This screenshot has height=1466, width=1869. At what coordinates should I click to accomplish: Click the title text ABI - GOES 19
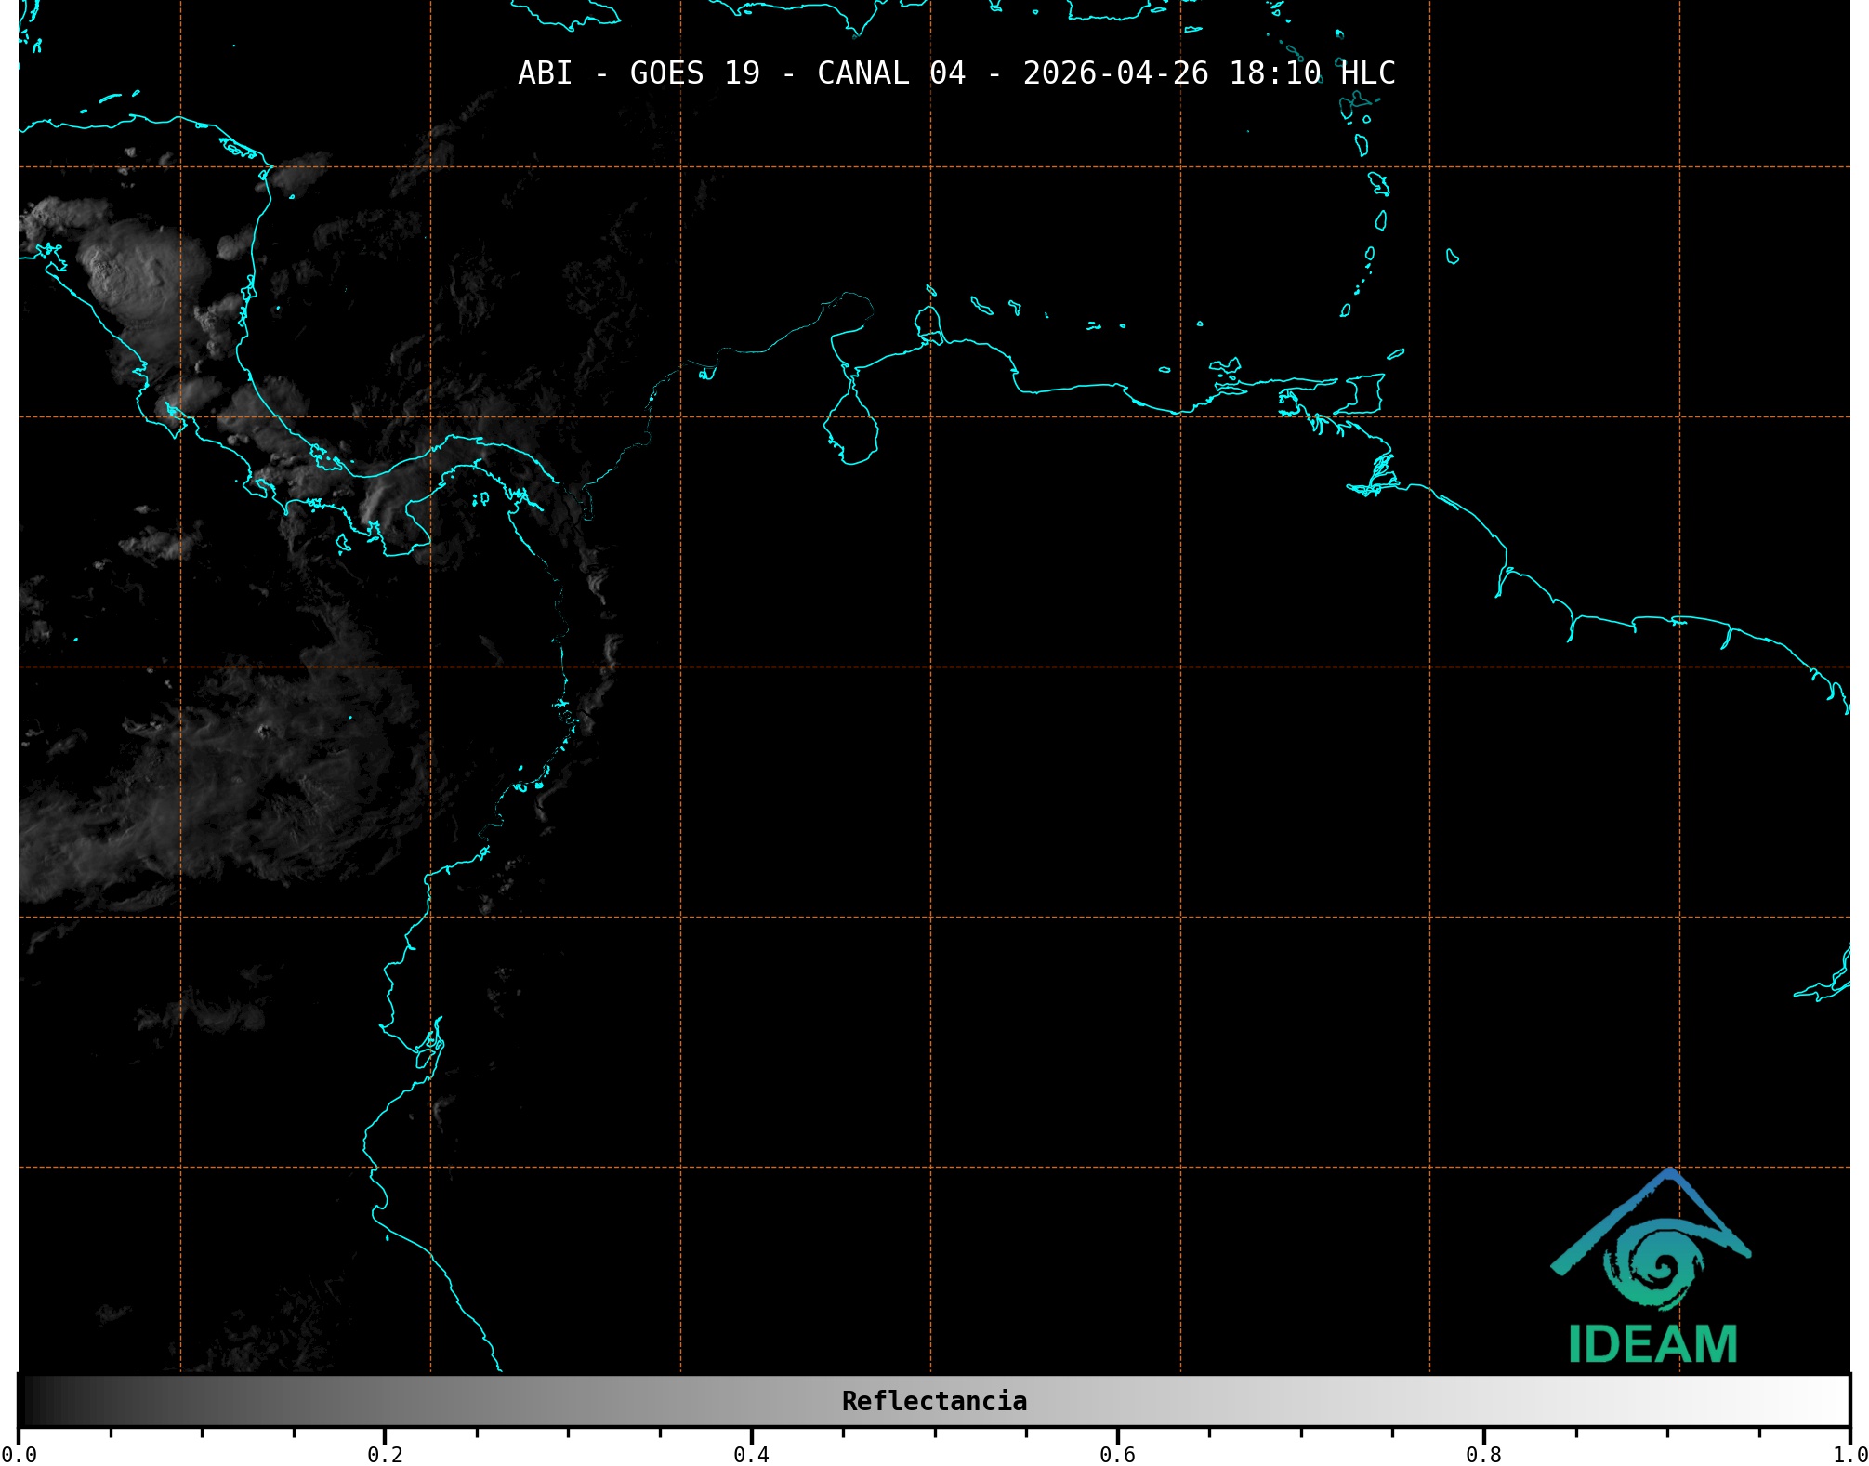coord(638,73)
